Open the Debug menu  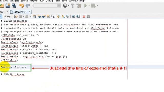49,1
